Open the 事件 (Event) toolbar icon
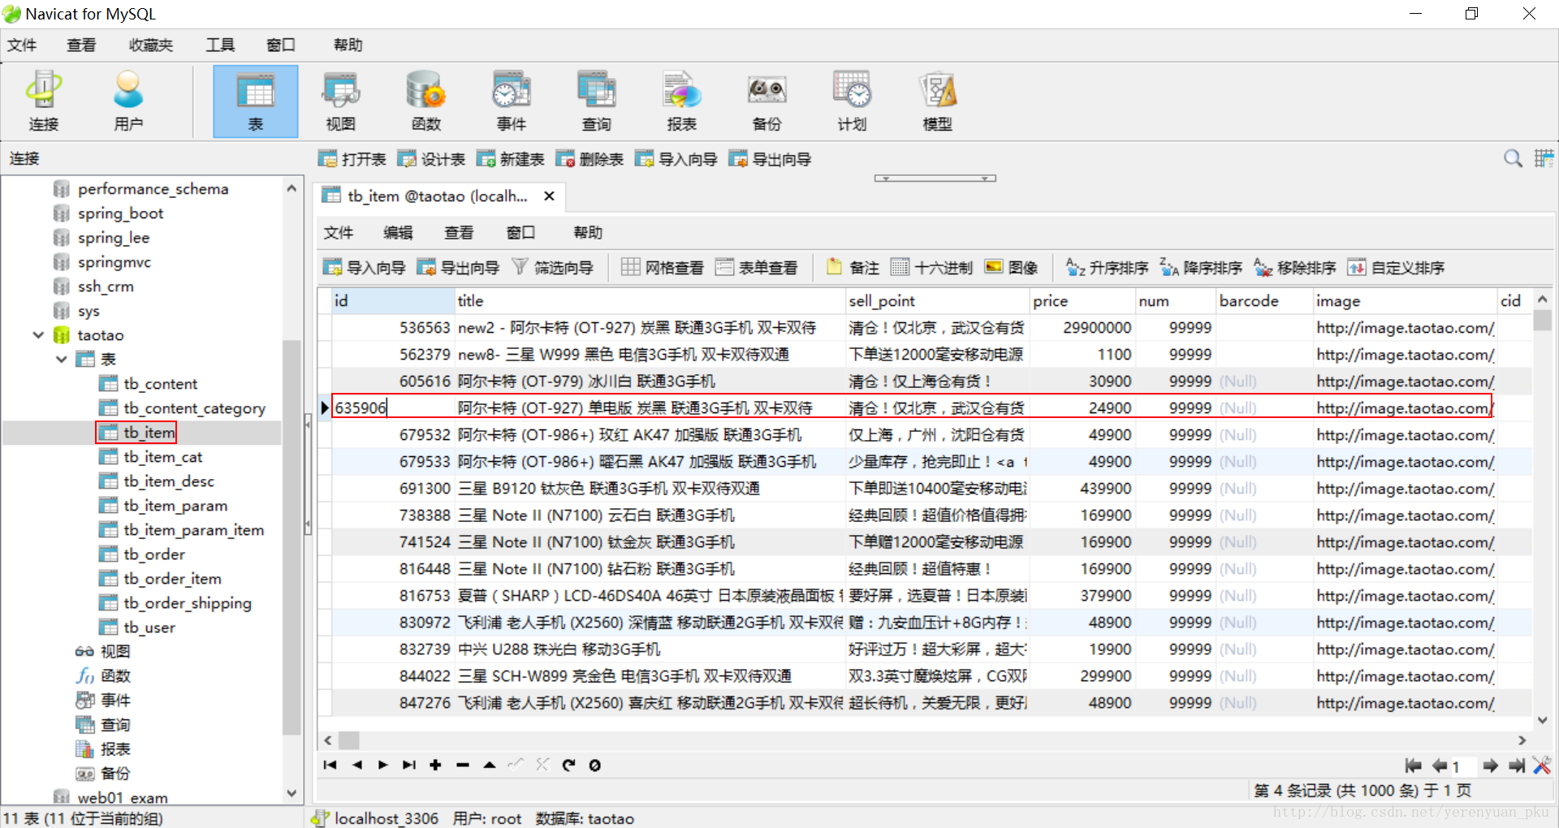Image resolution: width=1559 pixels, height=828 pixels. pos(512,101)
